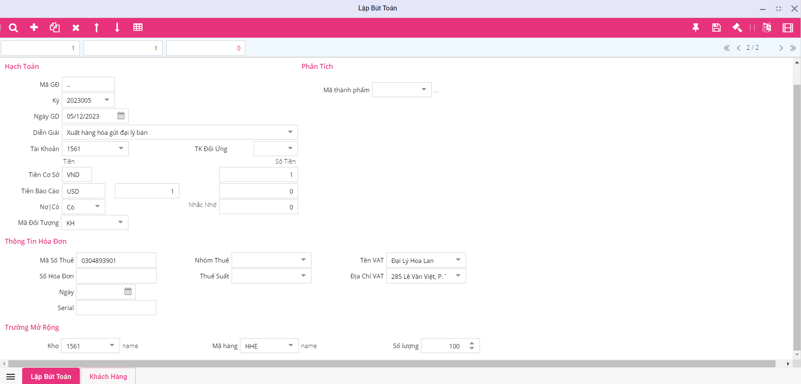Add a new entry with plus icon

(34, 28)
